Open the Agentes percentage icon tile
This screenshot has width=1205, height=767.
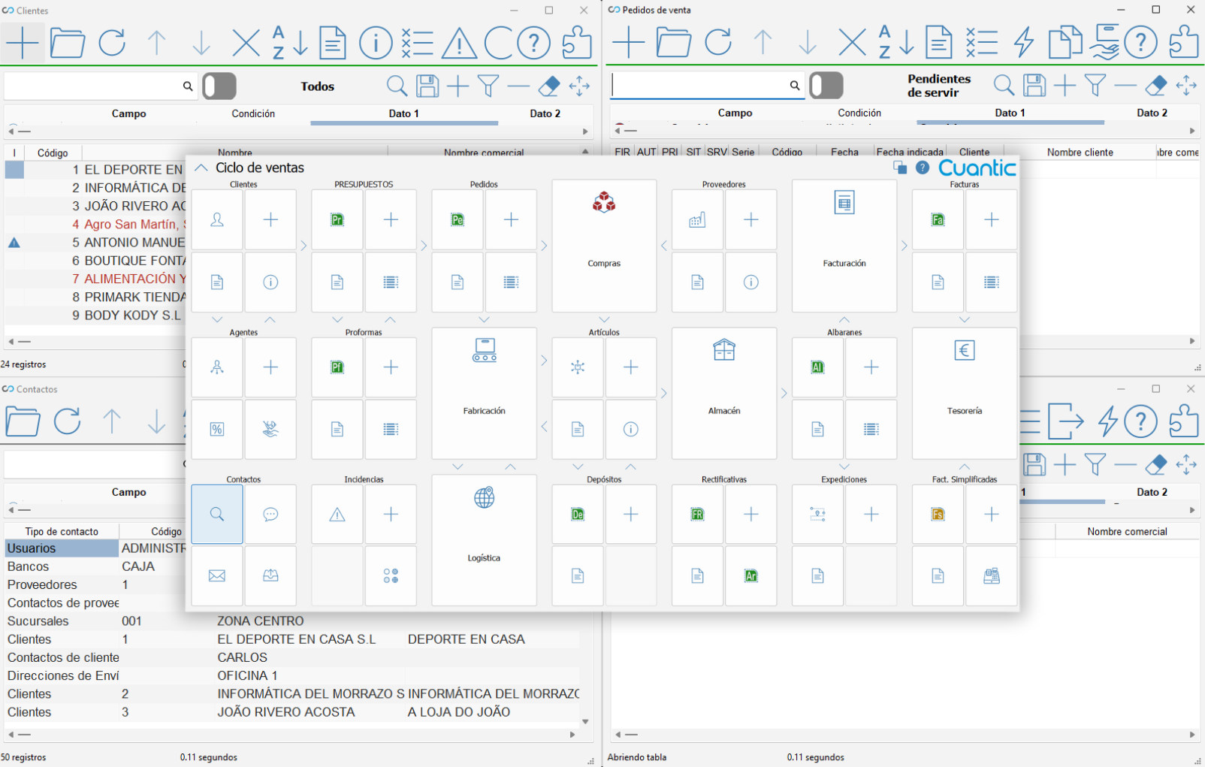pos(217,429)
